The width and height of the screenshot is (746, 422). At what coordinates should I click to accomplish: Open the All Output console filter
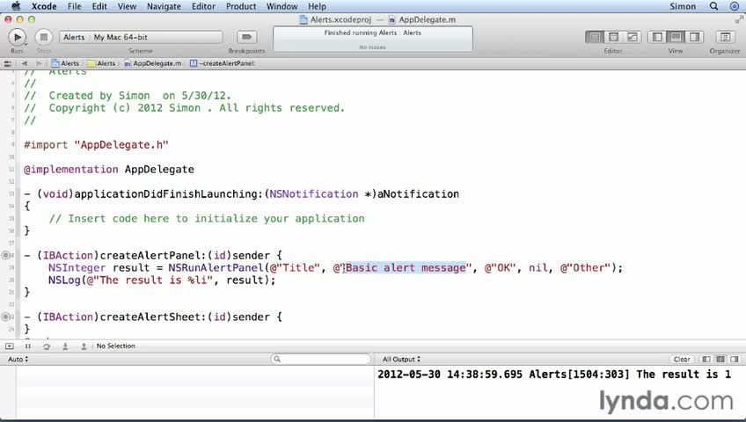pos(401,360)
